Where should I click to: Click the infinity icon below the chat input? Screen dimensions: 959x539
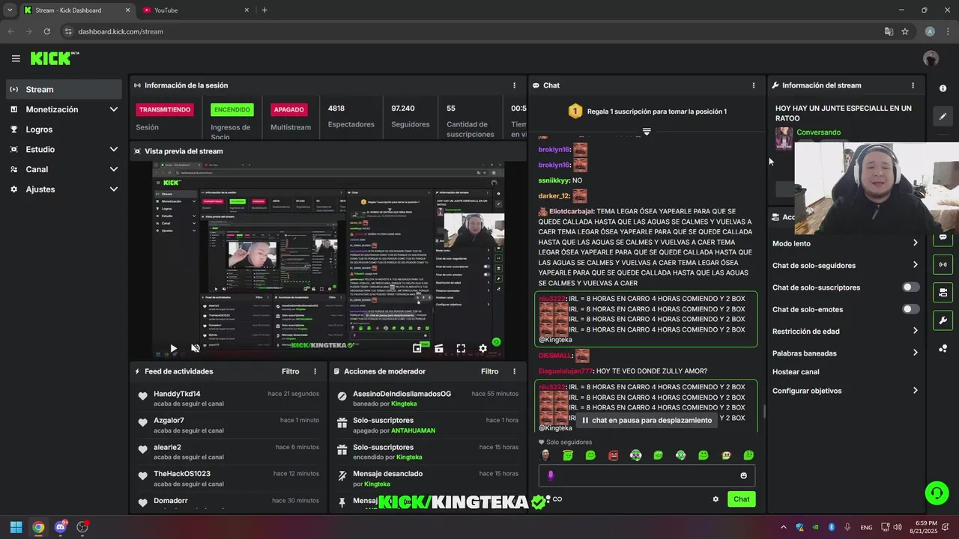557,499
